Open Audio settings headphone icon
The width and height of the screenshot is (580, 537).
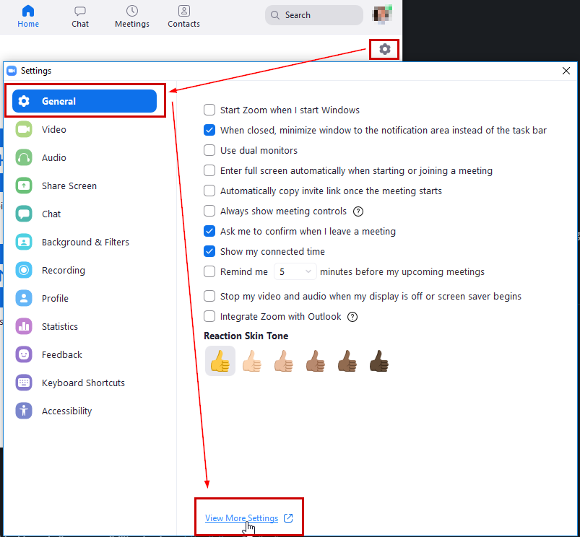(x=24, y=157)
